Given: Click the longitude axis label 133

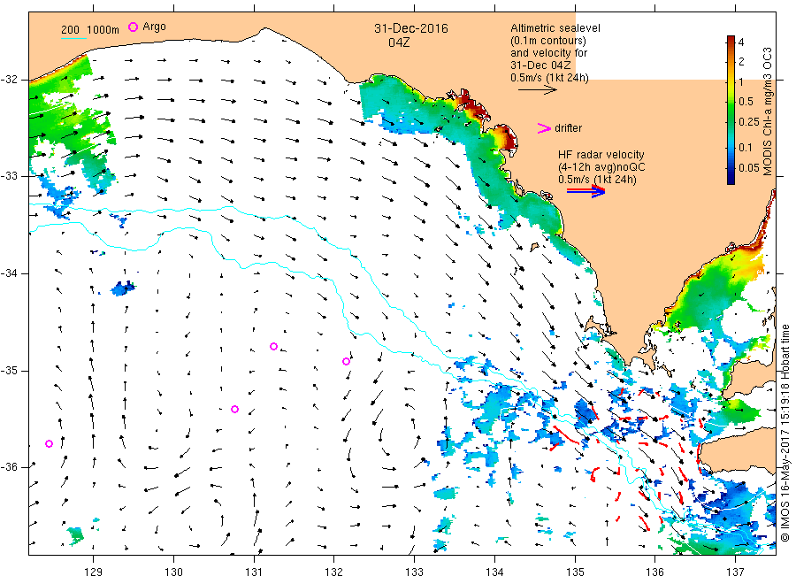Looking at the screenshot, I should 414,572.
